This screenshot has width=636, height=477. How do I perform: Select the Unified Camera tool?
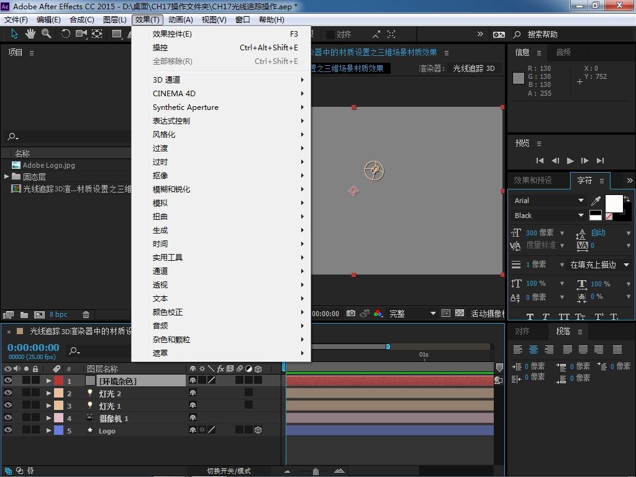point(81,34)
